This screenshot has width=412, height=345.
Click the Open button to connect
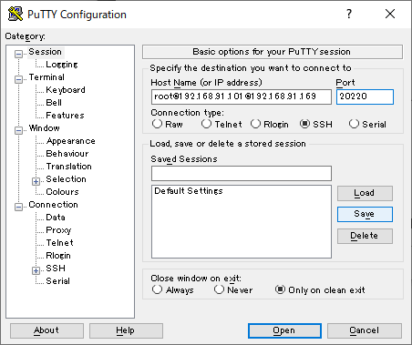(284, 330)
